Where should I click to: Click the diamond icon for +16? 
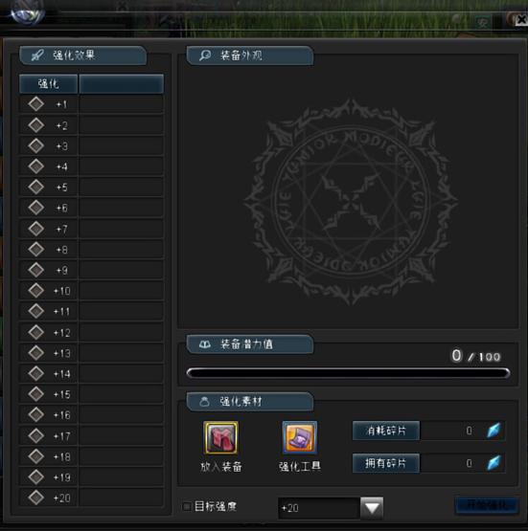click(36, 415)
